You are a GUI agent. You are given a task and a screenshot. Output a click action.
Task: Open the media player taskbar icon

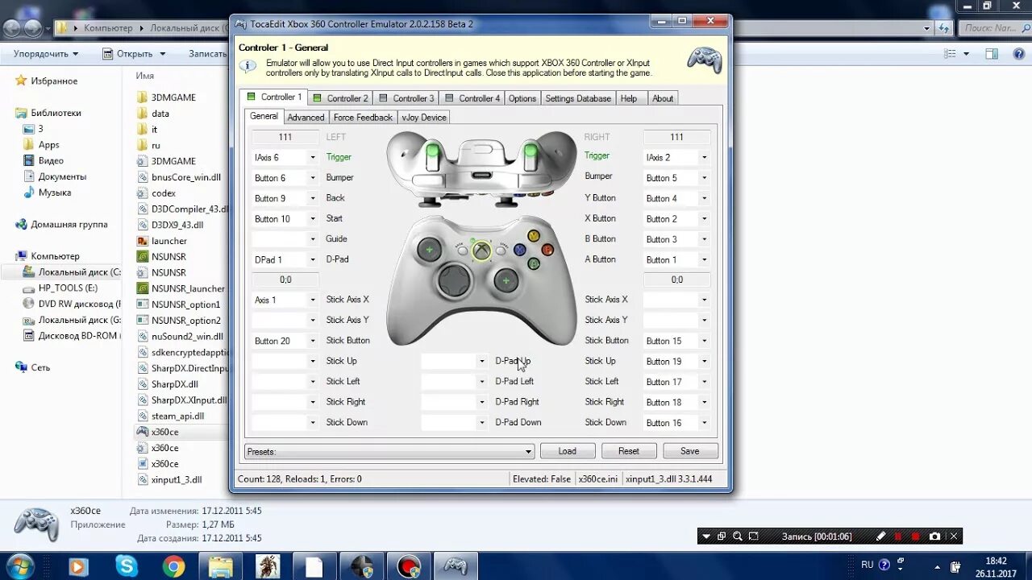click(x=78, y=566)
